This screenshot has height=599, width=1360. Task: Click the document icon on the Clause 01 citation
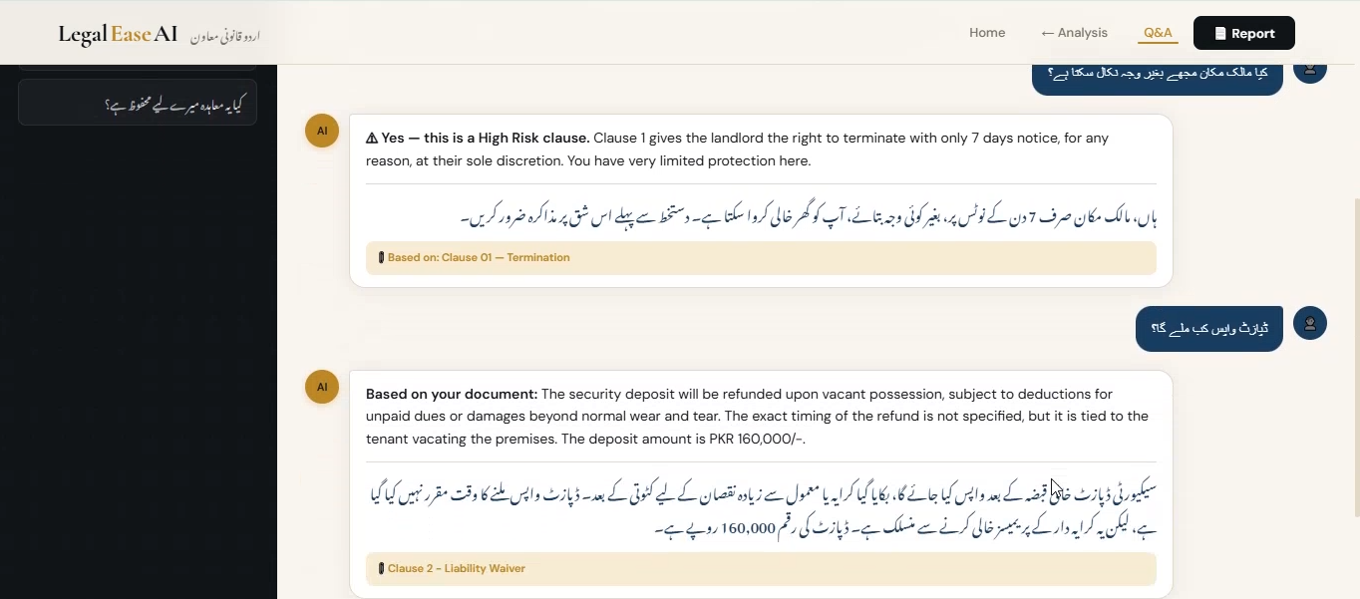pyautogui.click(x=382, y=257)
